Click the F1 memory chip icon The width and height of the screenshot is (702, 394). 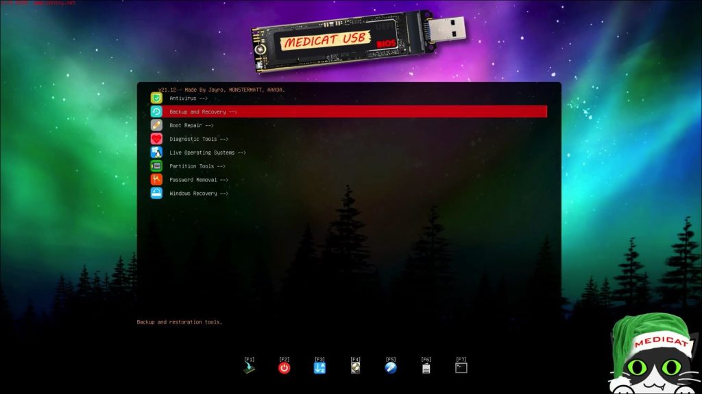[249, 368]
